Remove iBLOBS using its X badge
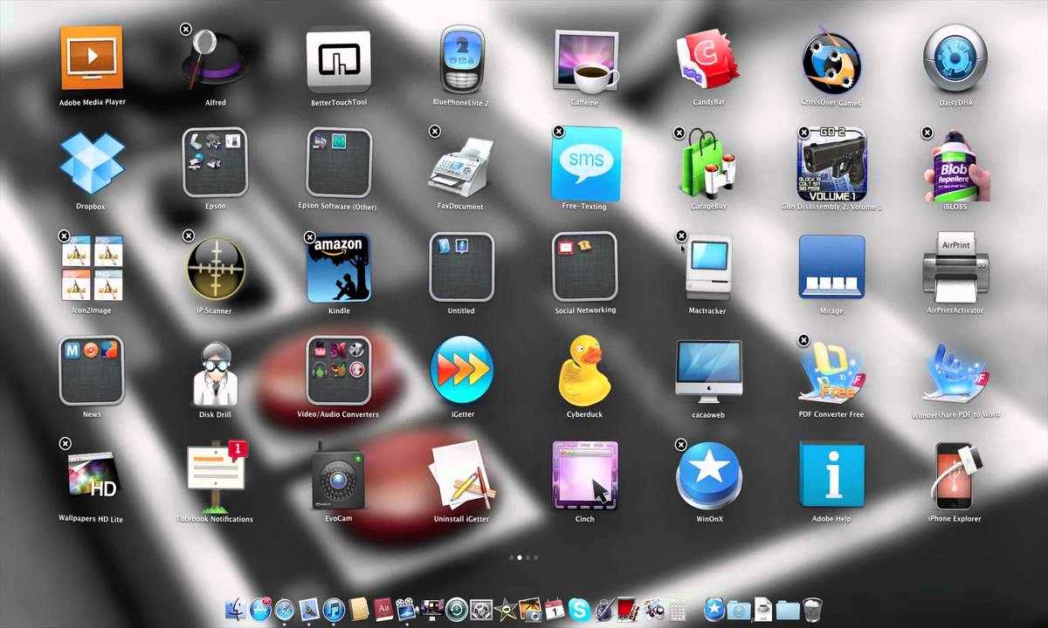Image resolution: width=1048 pixels, height=628 pixels. click(927, 133)
